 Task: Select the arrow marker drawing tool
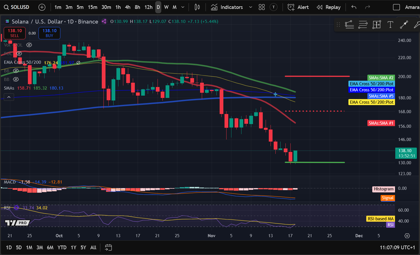(404, 25)
